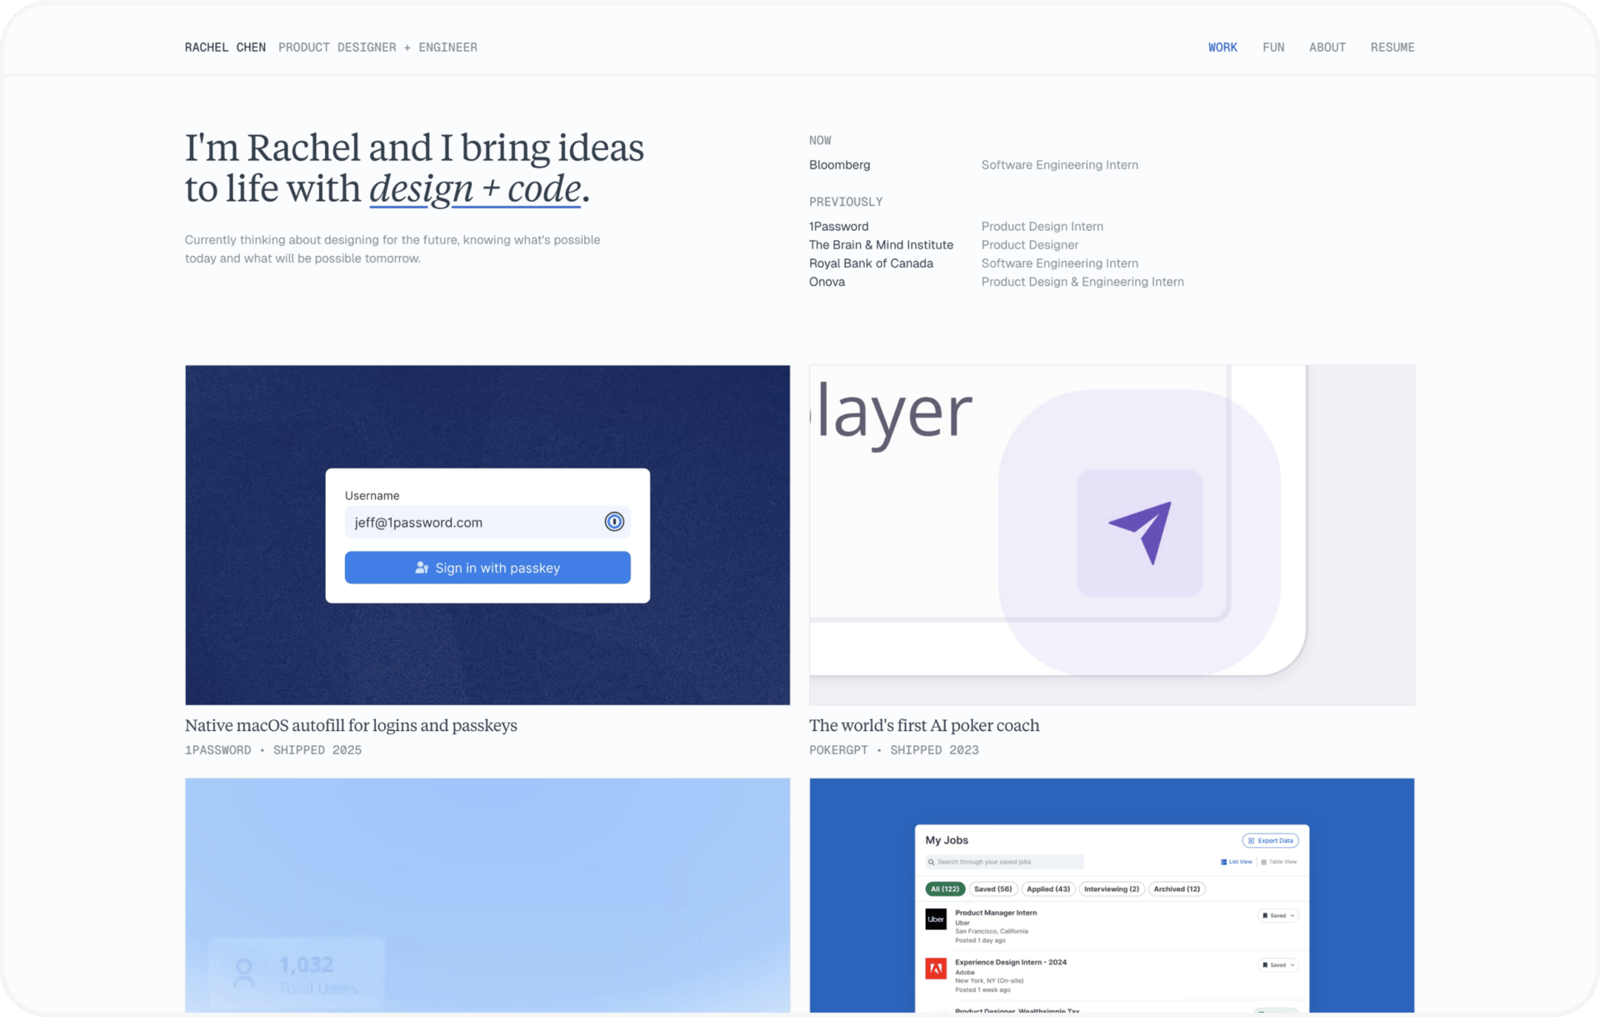Click the user silhouette icon beside 1,032
This screenshot has height=1017, width=1600.
tap(244, 973)
